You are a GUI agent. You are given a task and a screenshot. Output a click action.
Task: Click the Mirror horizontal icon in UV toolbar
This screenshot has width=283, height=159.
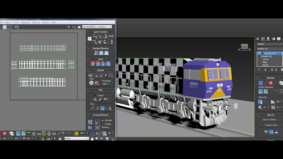pos(17,27)
